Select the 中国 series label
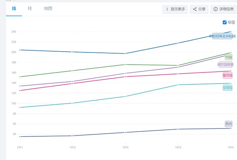 [229, 58]
